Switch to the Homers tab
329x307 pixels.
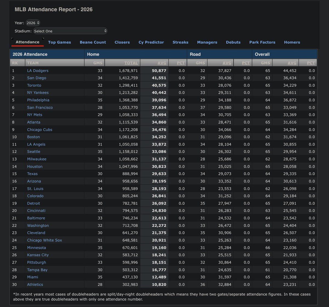pos(292,42)
